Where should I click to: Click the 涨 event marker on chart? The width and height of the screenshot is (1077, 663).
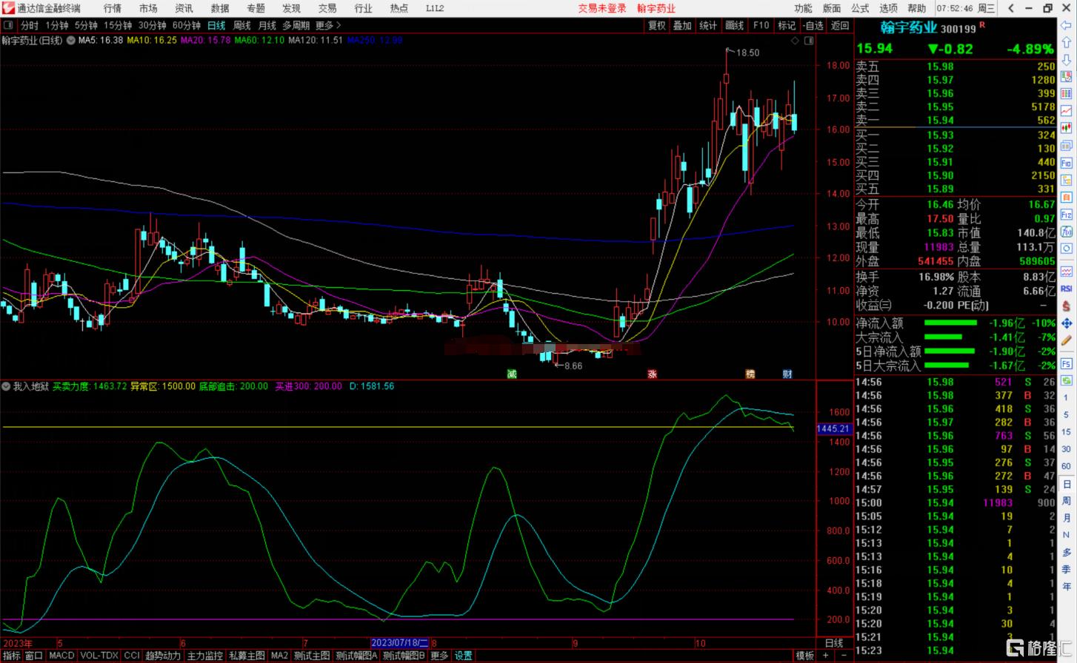[x=652, y=374]
